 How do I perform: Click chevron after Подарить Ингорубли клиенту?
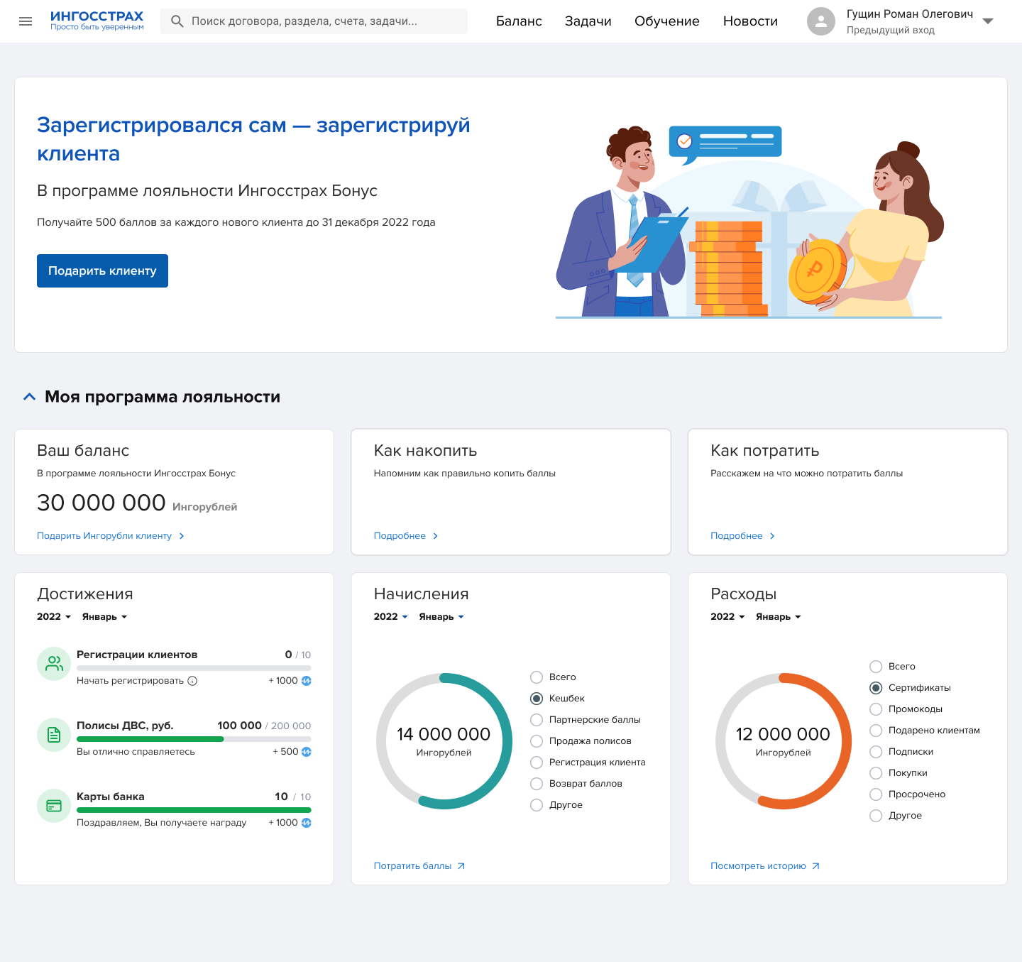(x=182, y=536)
